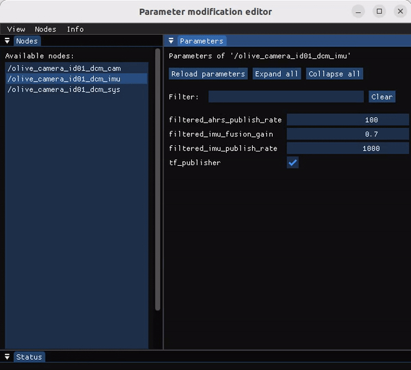Open the Info menu
The width and height of the screenshot is (411, 370).
75,29
